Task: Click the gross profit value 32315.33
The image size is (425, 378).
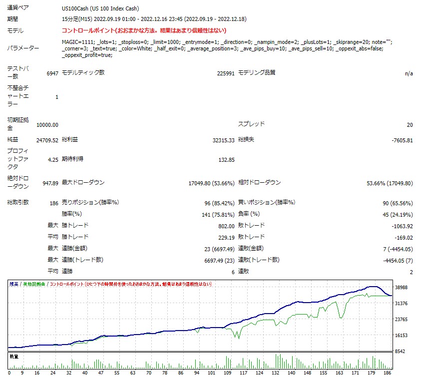Action: (223, 140)
